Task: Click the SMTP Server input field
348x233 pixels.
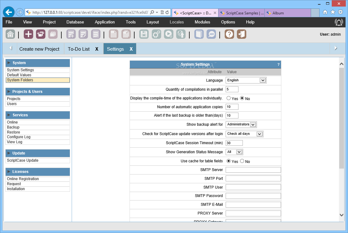Action: tap(253, 170)
